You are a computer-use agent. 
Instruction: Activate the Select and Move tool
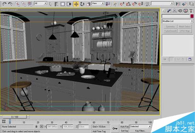[76, 4]
